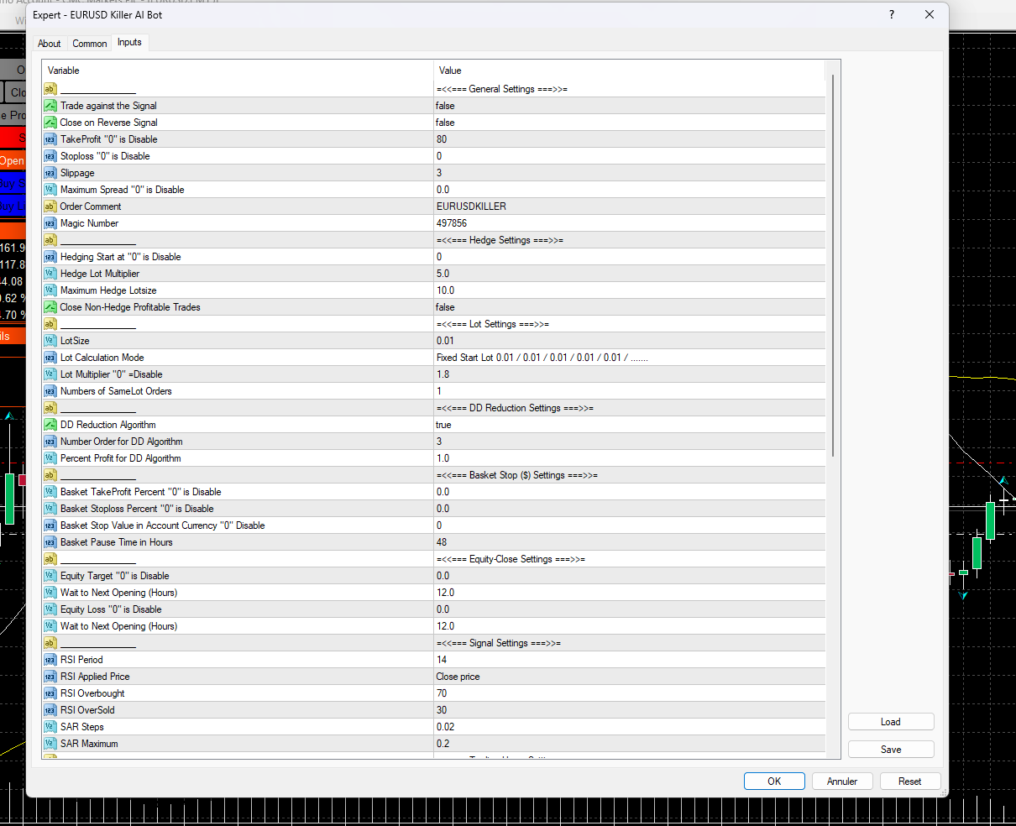Click the icon next to RSI Period
This screenshot has height=826, width=1016.
(x=50, y=660)
